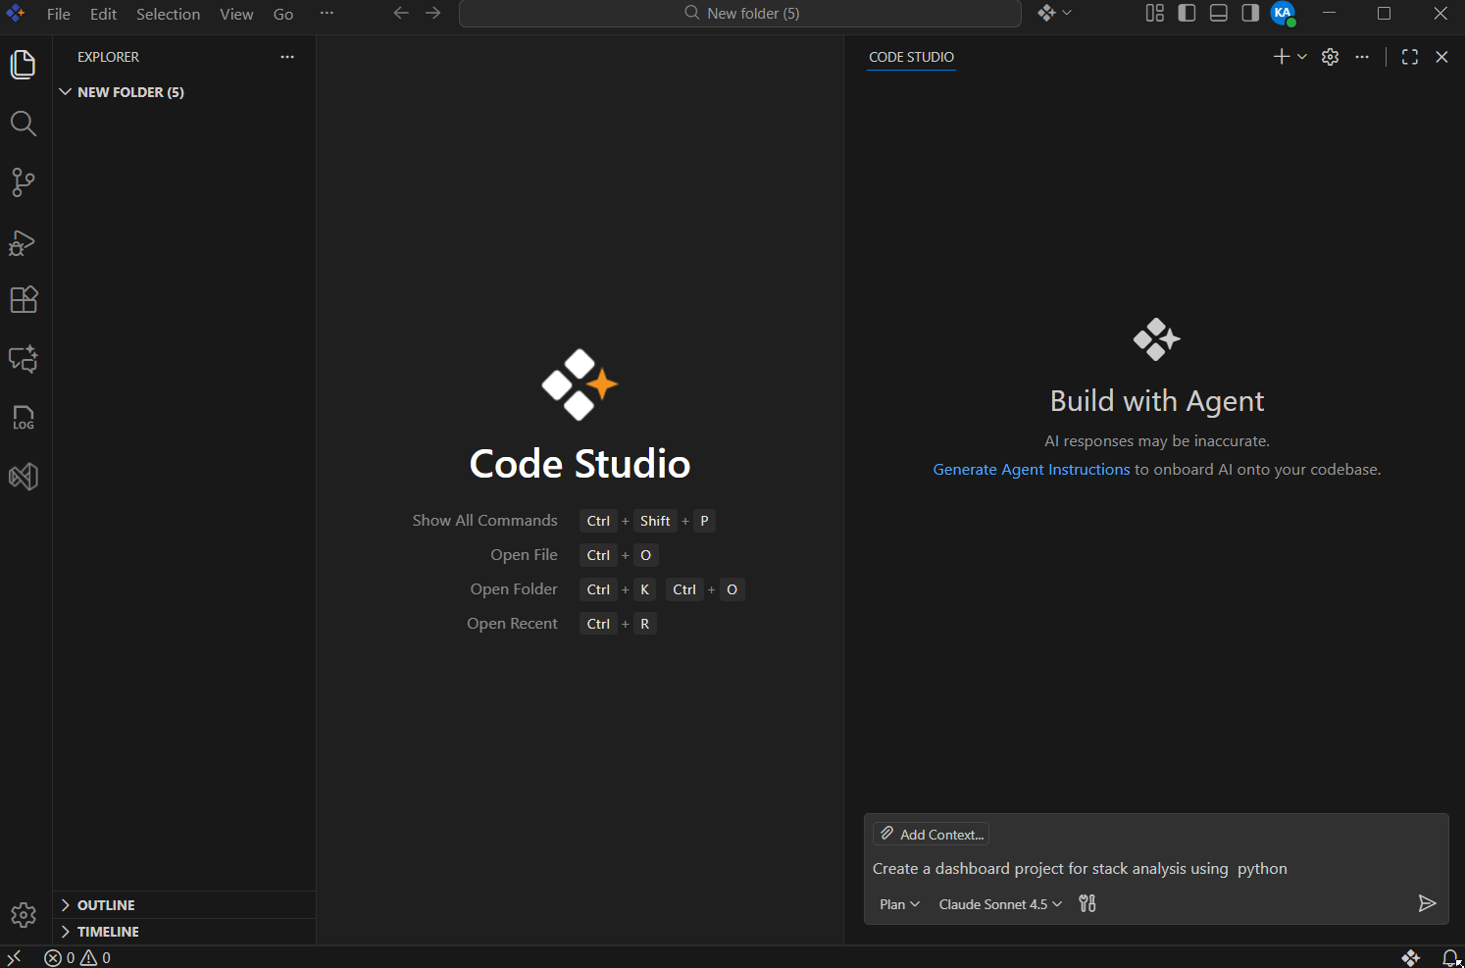Image resolution: width=1465 pixels, height=968 pixels.
Task: Open the Run and Debug view
Action: tap(23, 242)
